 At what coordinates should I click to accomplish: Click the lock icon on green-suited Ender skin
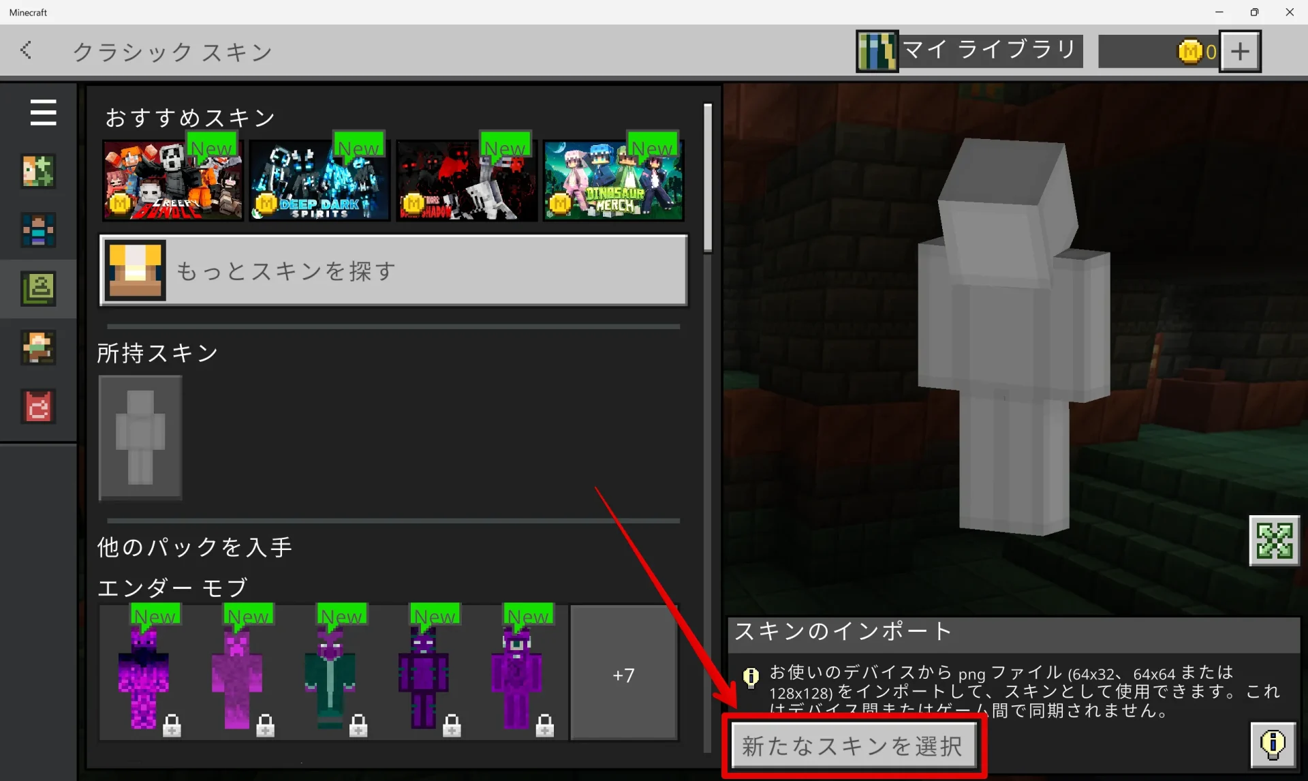coord(358,726)
